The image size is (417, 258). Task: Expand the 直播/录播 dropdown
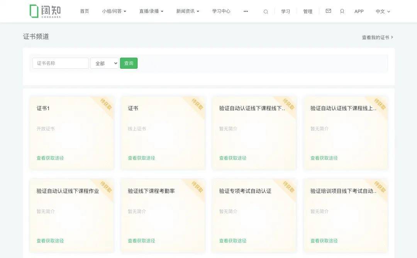tap(151, 11)
